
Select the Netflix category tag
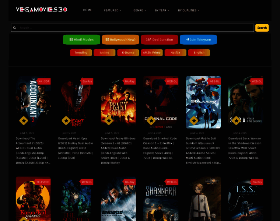tap(175, 53)
